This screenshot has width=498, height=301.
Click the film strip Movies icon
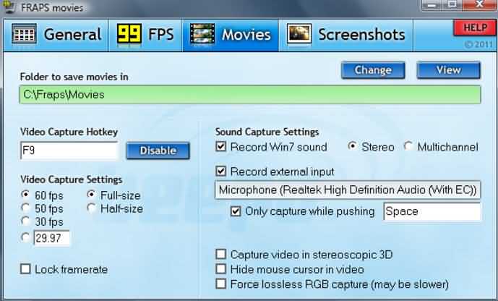pyautogui.click(x=202, y=34)
